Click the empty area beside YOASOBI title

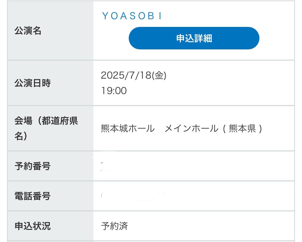tap(226, 15)
